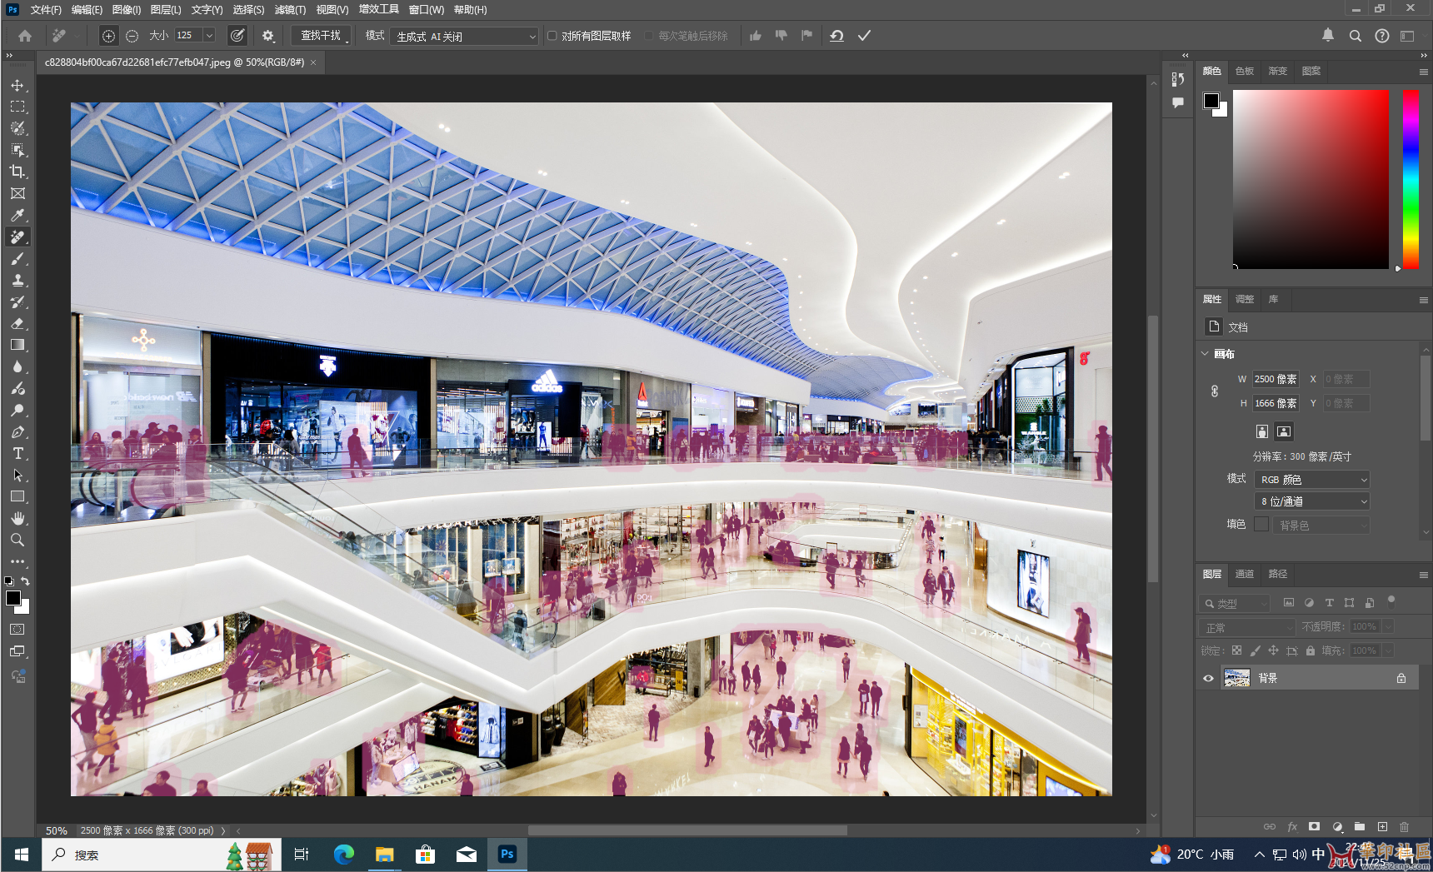Choose the subtract minus brush mode

pyautogui.click(x=132, y=36)
